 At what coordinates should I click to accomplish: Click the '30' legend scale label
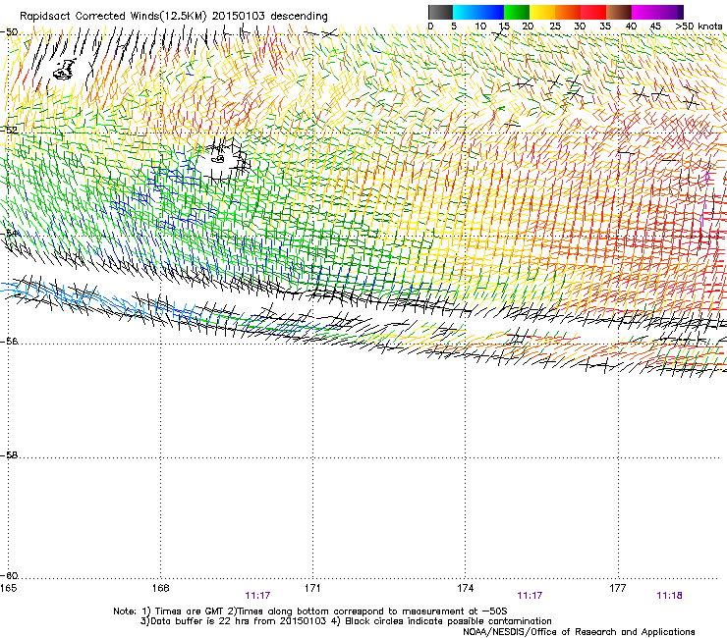(580, 27)
